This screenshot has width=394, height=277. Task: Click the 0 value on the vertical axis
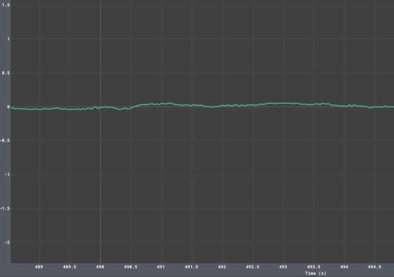tap(8, 107)
